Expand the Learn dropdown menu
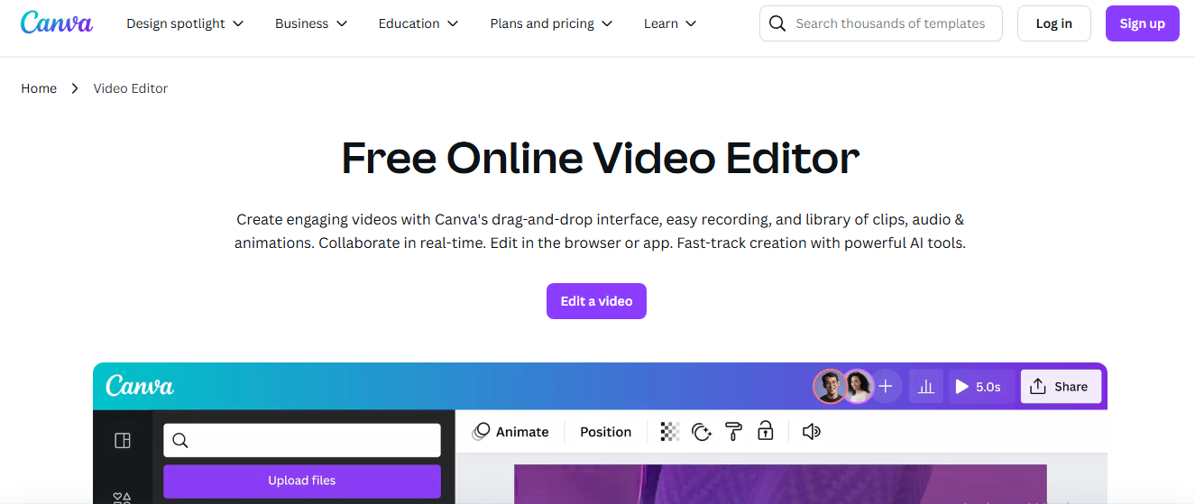 (x=670, y=23)
